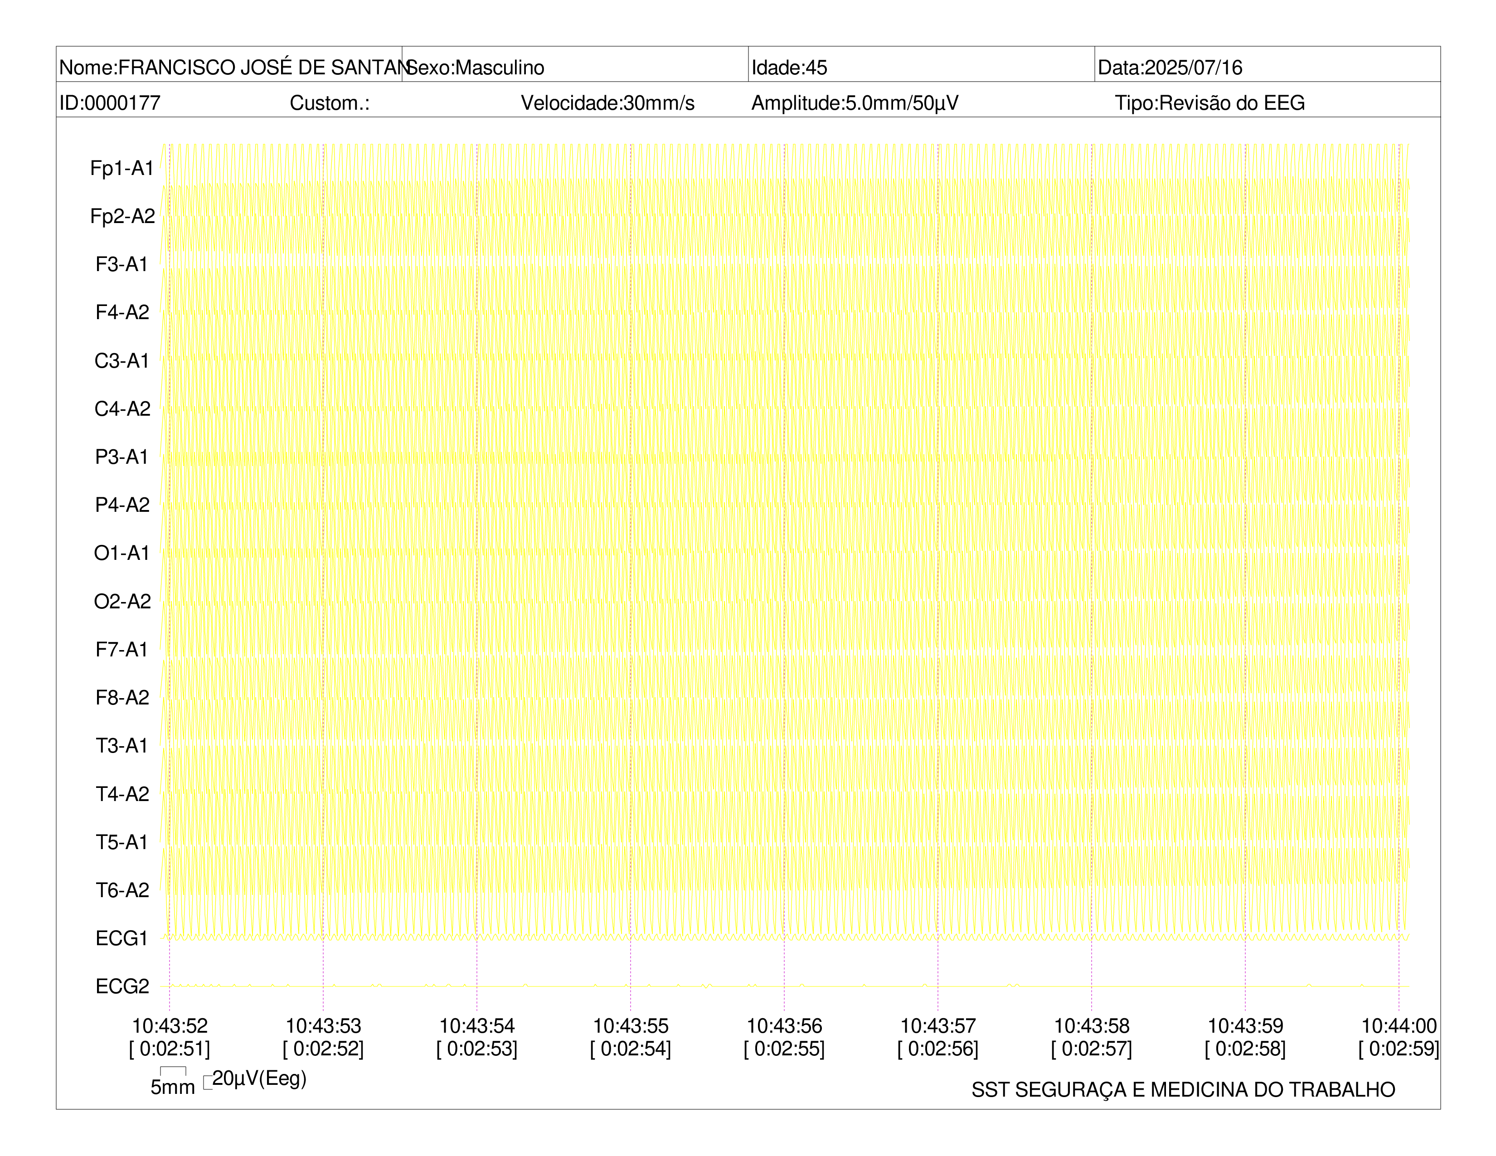Select 'Velocidade:30mm/s' speed text
Image resolution: width=1496 pixels, height=1156 pixels.
[x=607, y=103]
